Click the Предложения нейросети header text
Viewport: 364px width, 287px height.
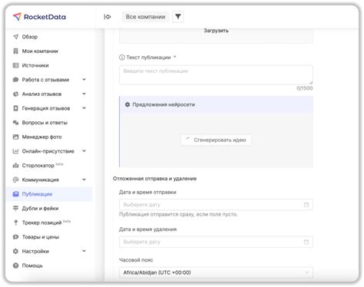(x=164, y=104)
